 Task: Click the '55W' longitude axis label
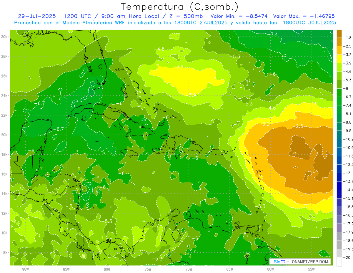[x=311, y=269]
